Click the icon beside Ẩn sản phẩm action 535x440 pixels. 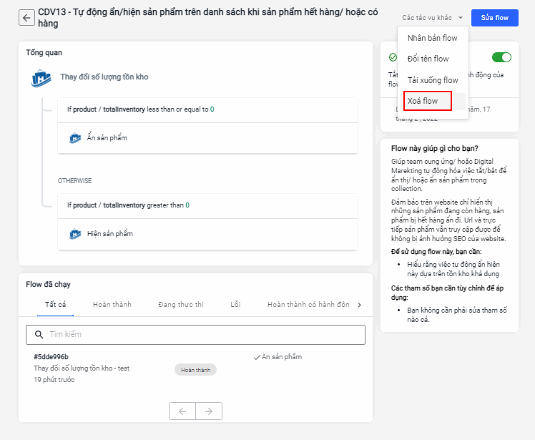tap(75, 138)
